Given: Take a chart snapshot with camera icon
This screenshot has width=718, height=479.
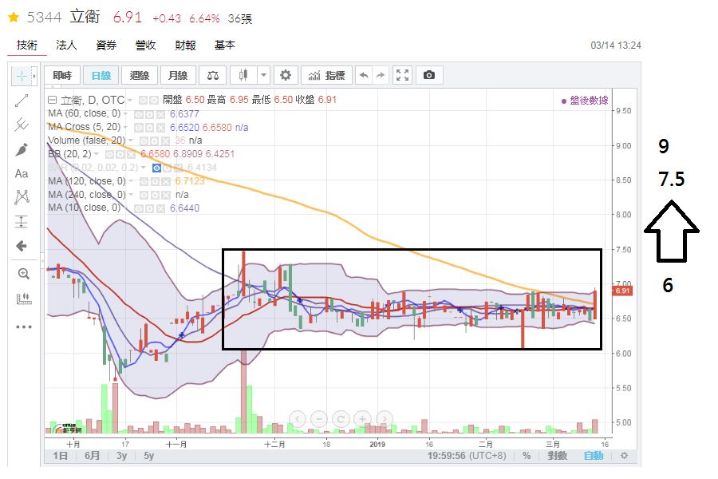Looking at the screenshot, I should pyautogui.click(x=429, y=75).
